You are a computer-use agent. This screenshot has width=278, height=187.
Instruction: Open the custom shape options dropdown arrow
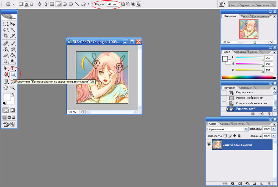[x=89, y=5]
